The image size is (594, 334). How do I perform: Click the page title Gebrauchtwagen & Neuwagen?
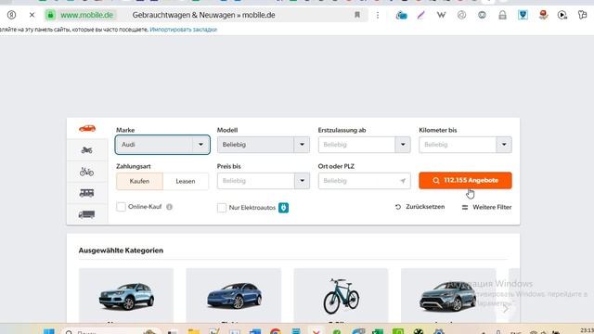203,15
